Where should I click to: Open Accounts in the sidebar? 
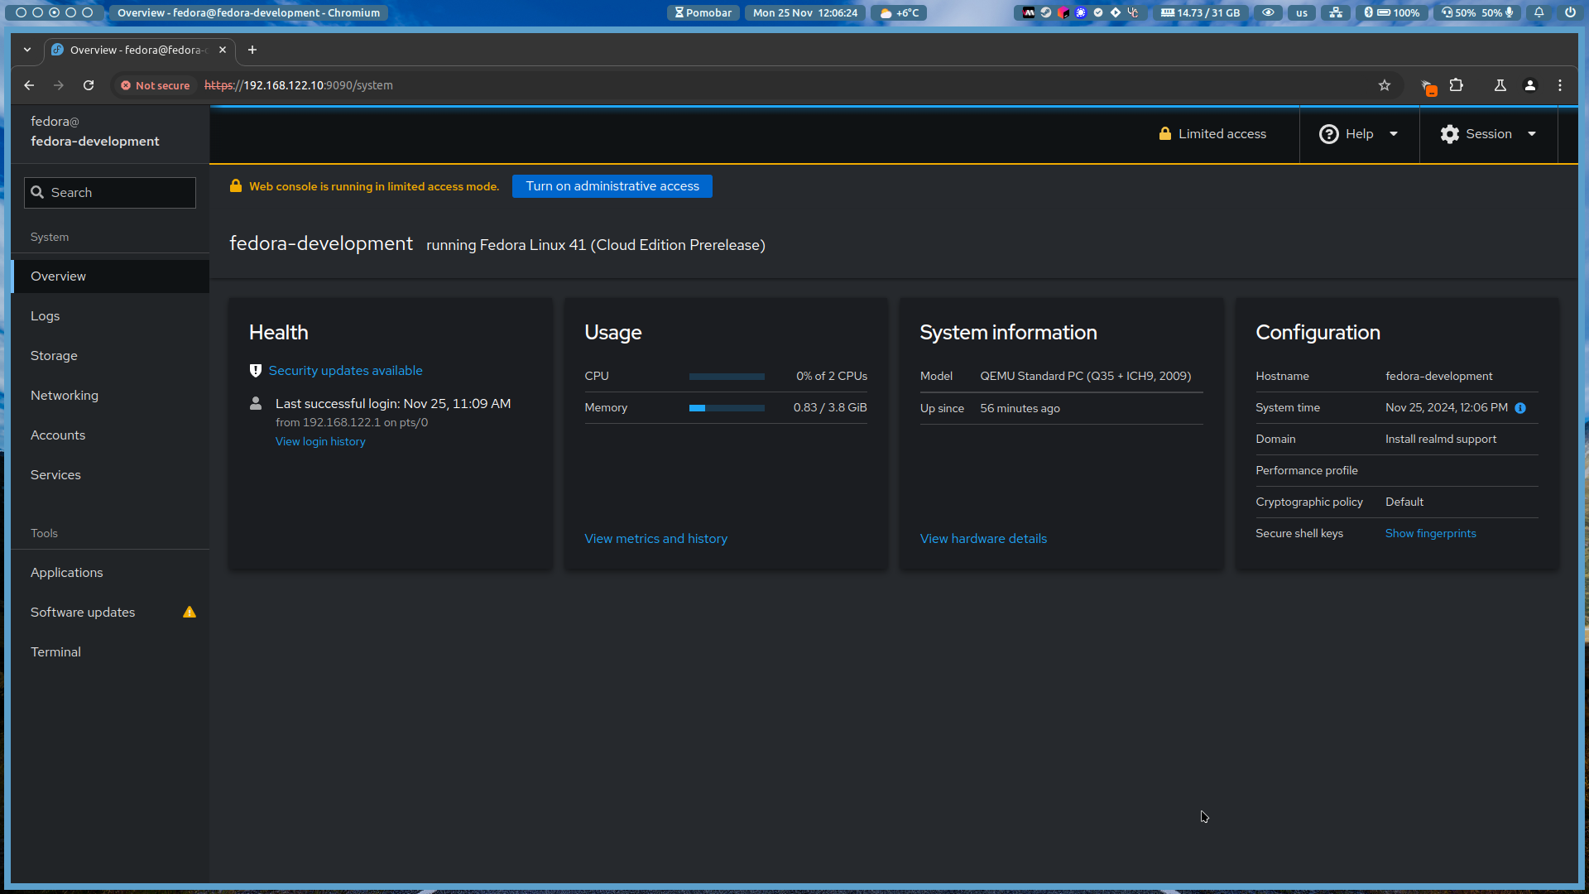(x=110, y=435)
